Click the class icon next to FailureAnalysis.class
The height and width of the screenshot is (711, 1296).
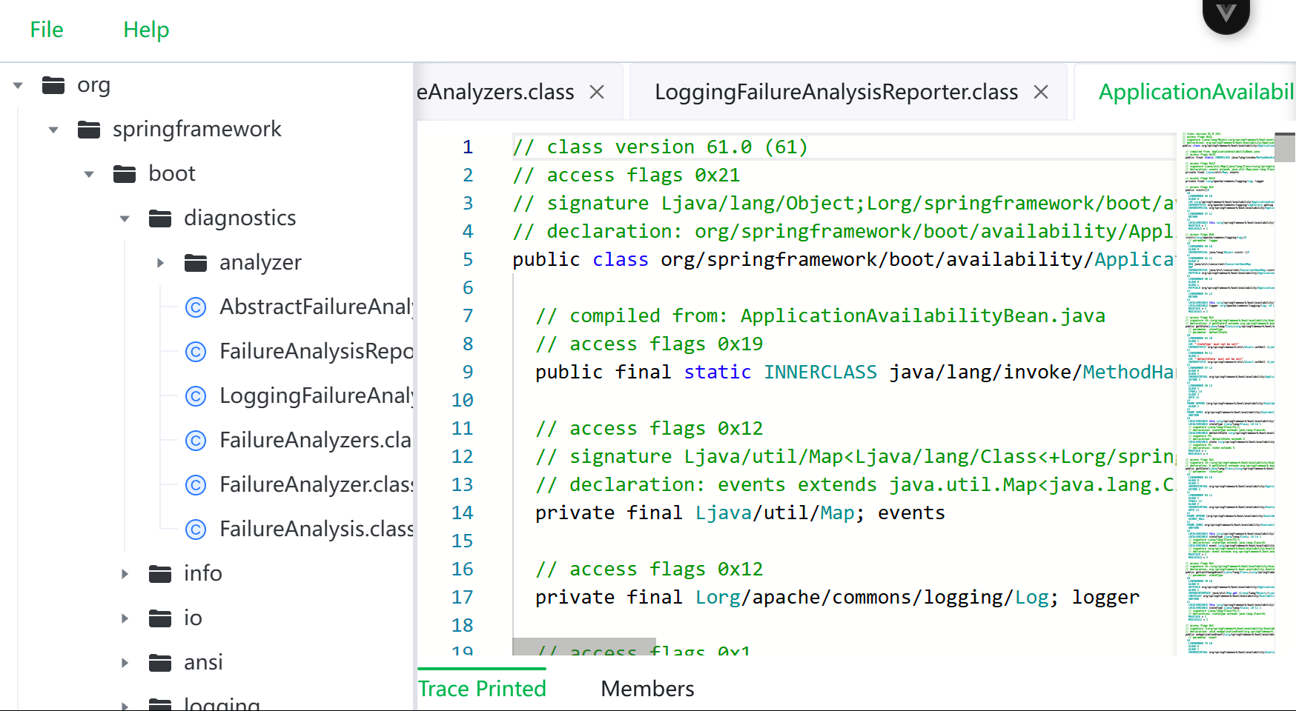click(x=196, y=529)
